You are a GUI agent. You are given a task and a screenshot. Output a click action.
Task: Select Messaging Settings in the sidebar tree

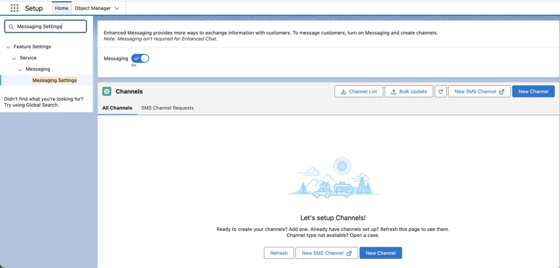click(55, 81)
